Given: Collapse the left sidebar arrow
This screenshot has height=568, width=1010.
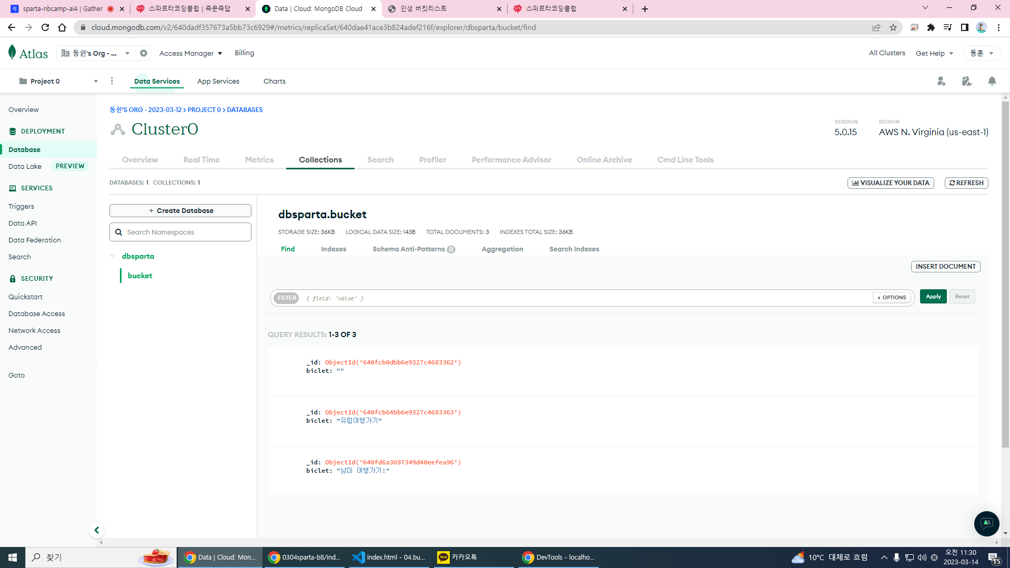Looking at the screenshot, I should pyautogui.click(x=96, y=530).
